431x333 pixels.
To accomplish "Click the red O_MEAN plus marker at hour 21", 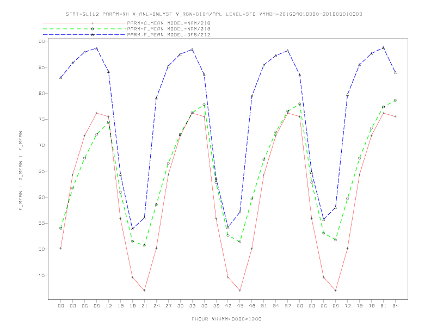I will coord(144,291).
